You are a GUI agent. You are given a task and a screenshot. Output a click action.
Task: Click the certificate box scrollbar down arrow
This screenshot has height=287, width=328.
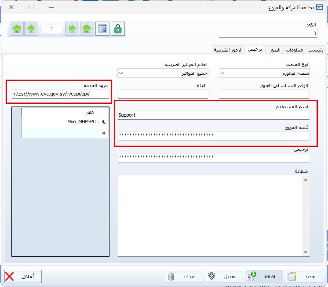click(x=306, y=252)
